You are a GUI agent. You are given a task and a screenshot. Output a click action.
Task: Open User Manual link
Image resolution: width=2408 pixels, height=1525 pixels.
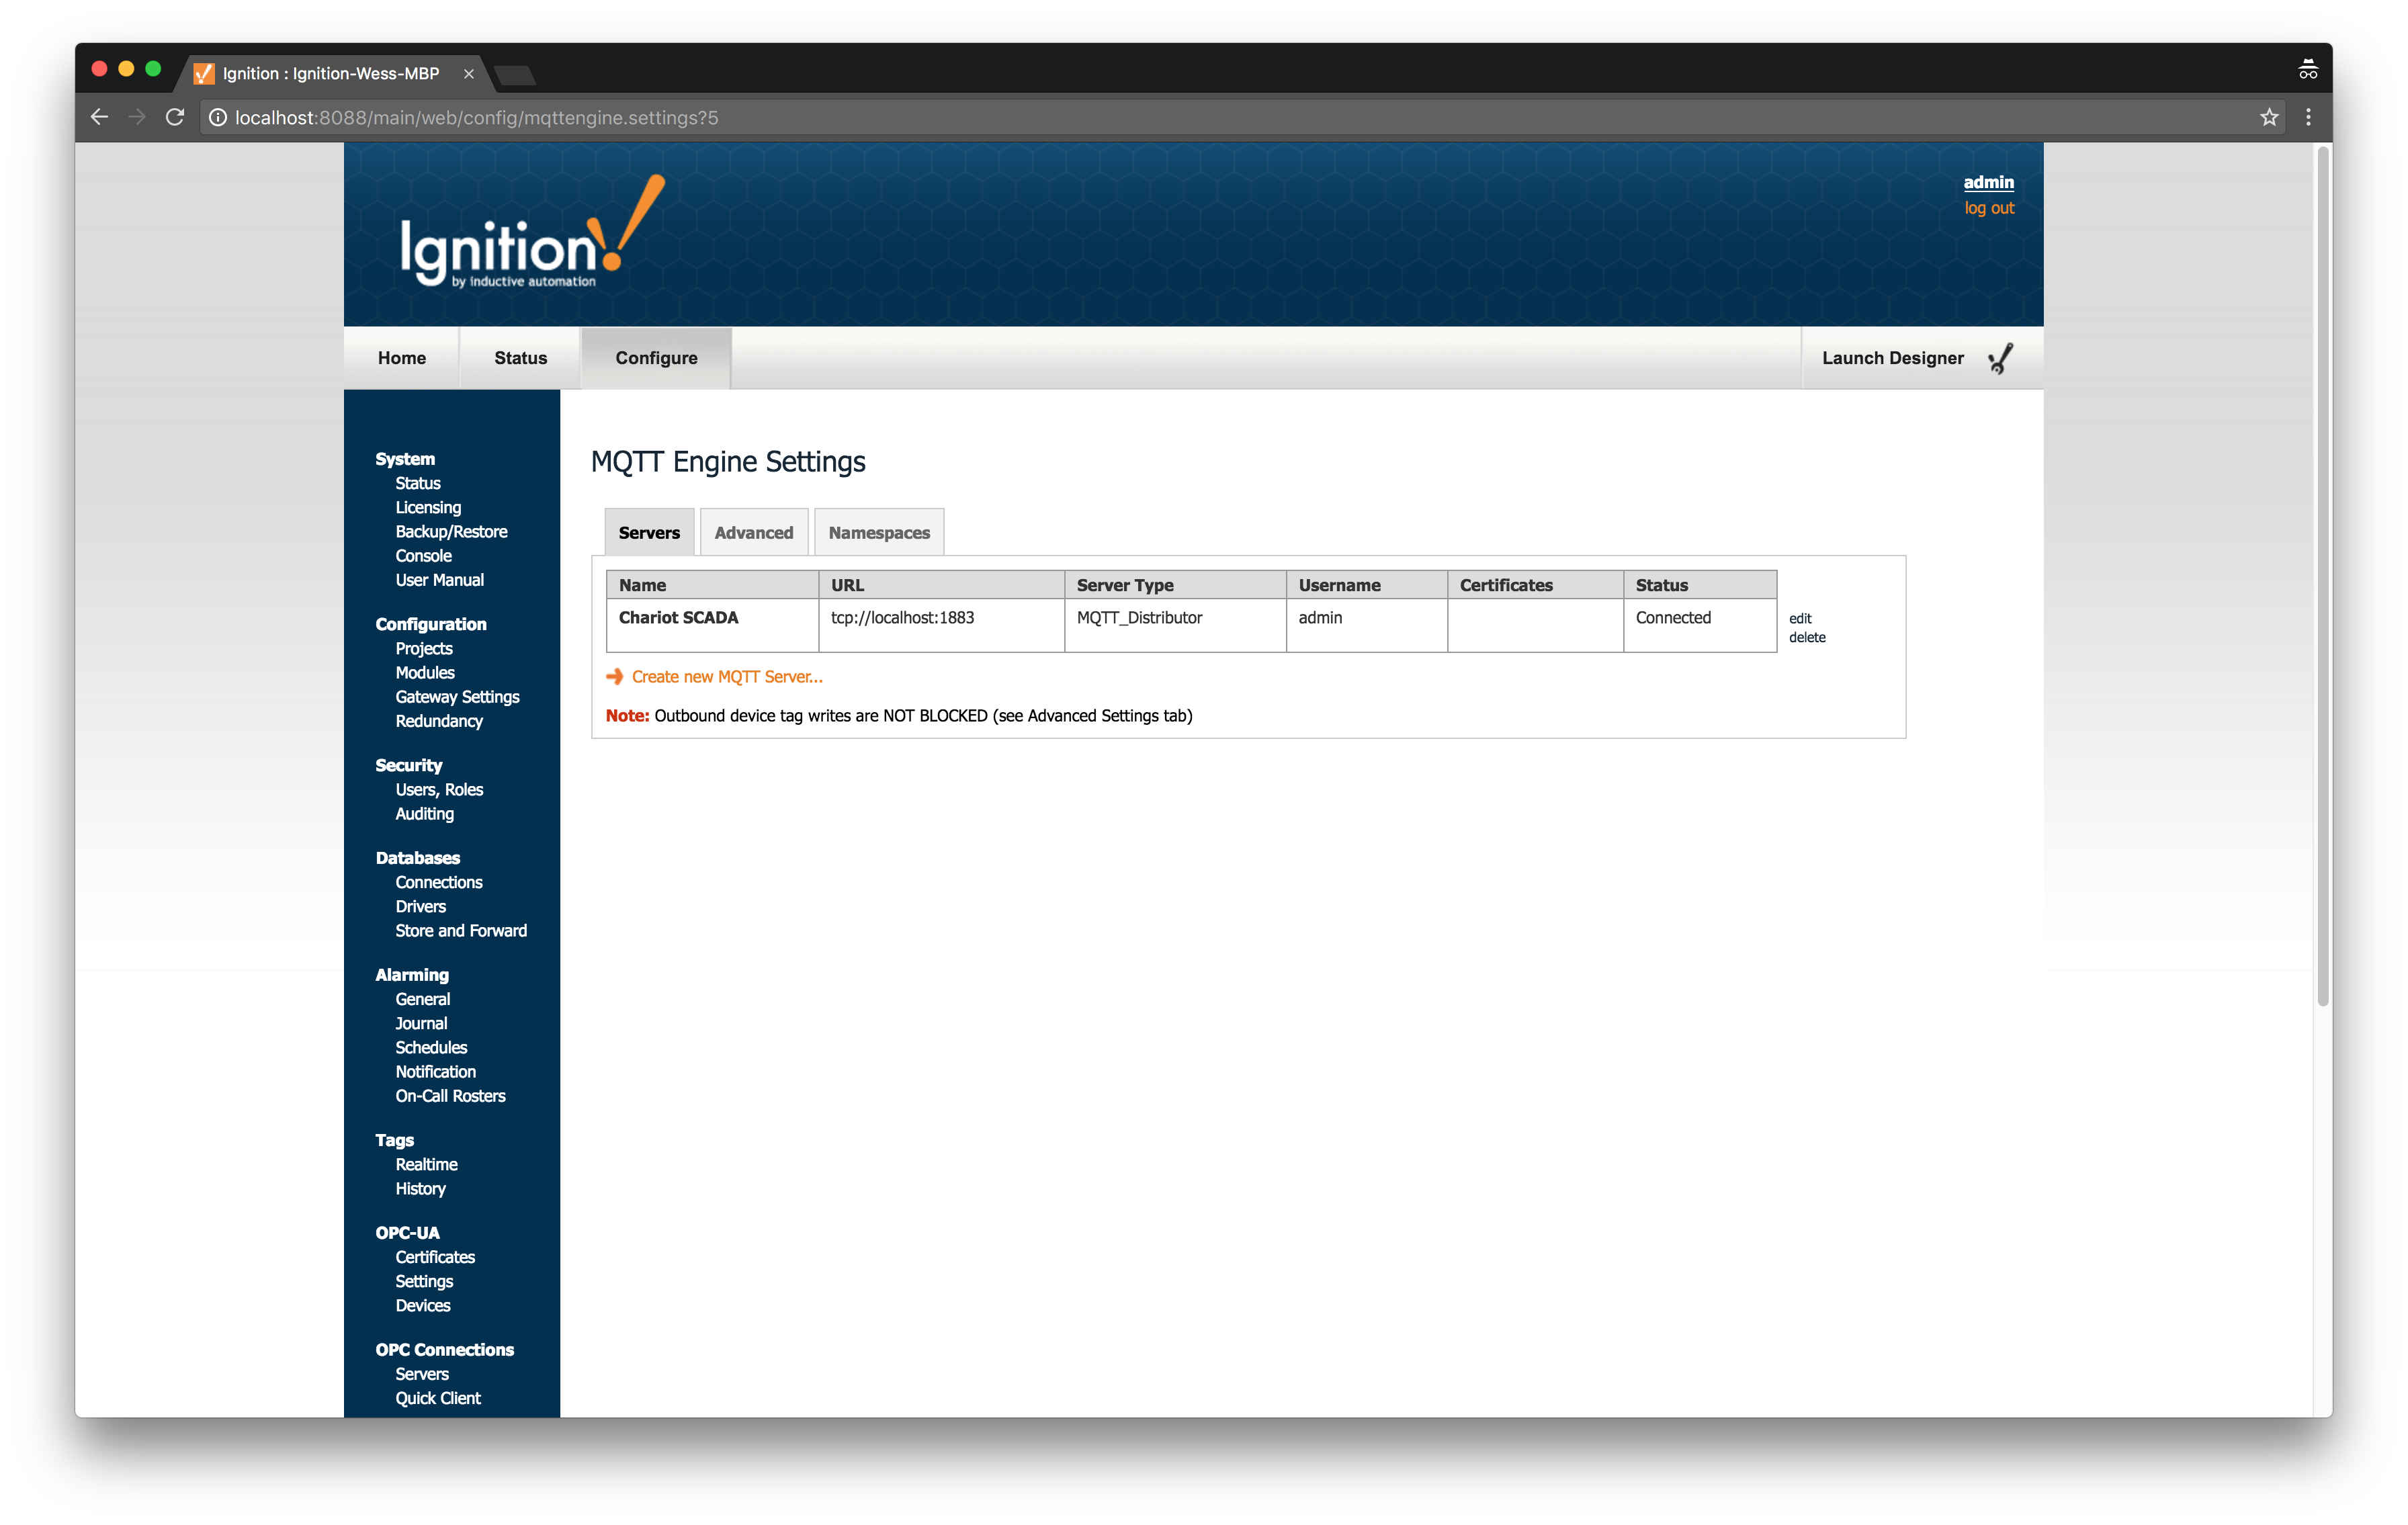439,580
